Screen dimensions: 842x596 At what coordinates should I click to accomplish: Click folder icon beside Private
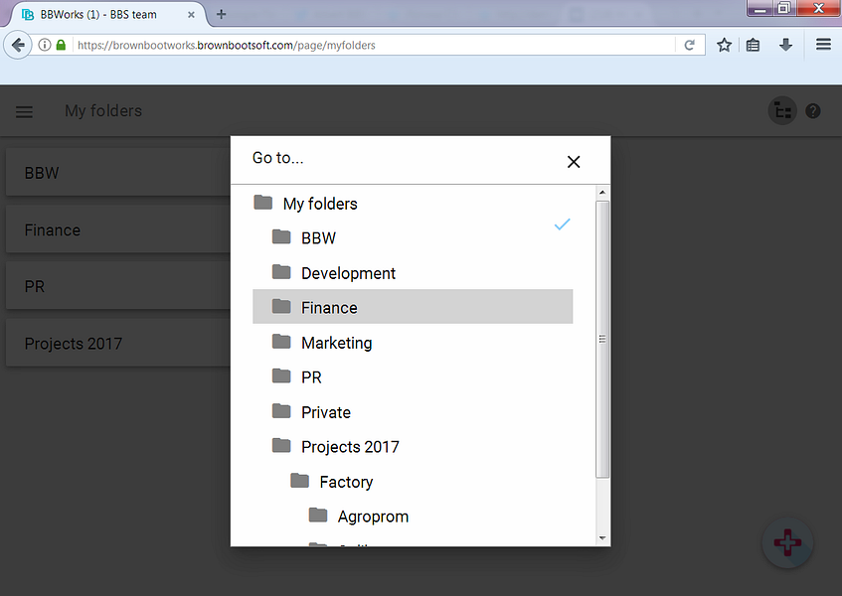[281, 411]
